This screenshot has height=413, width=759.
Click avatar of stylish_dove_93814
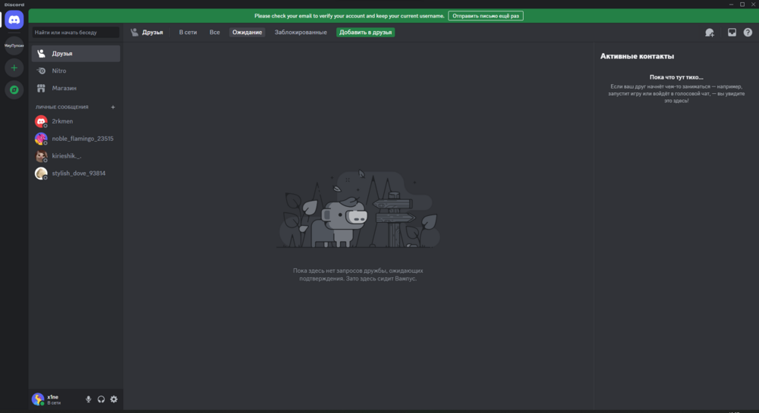coord(41,174)
